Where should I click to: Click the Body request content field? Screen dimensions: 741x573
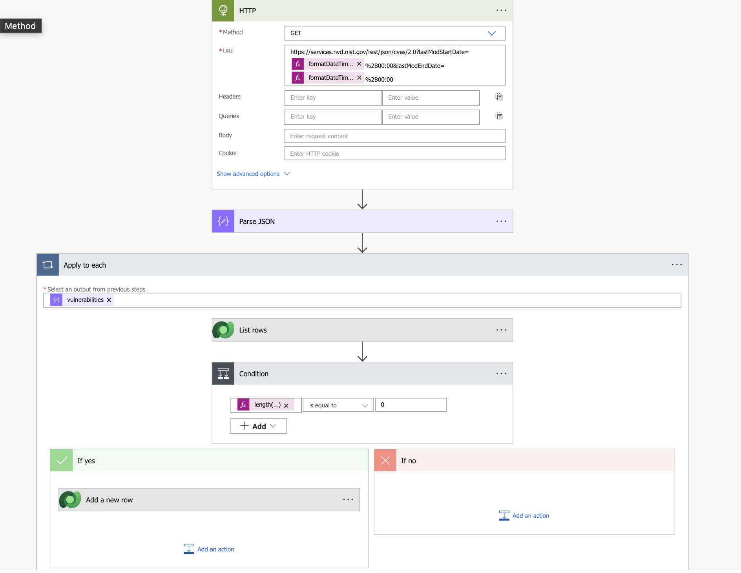[394, 136]
